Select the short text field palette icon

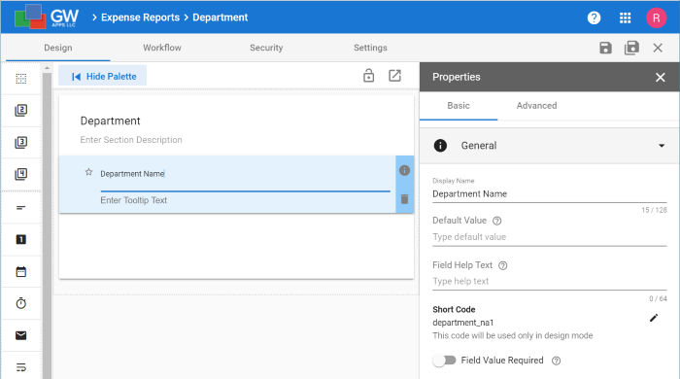pos(20,208)
